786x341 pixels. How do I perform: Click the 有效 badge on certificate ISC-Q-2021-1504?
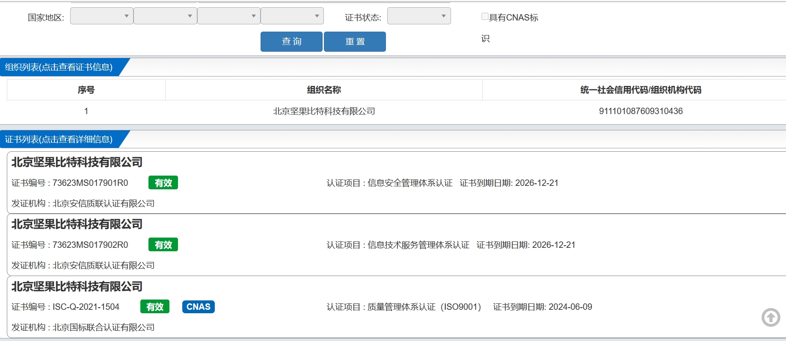155,306
